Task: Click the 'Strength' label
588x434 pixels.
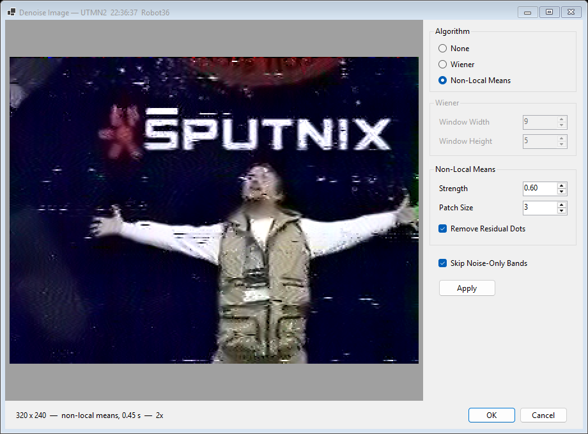Action: (453, 189)
